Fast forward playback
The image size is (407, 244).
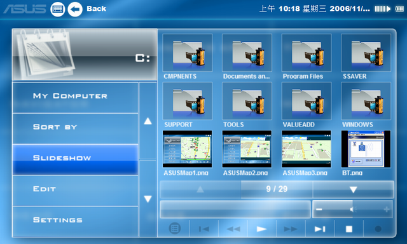pyautogui.click(x=291, y=229)
